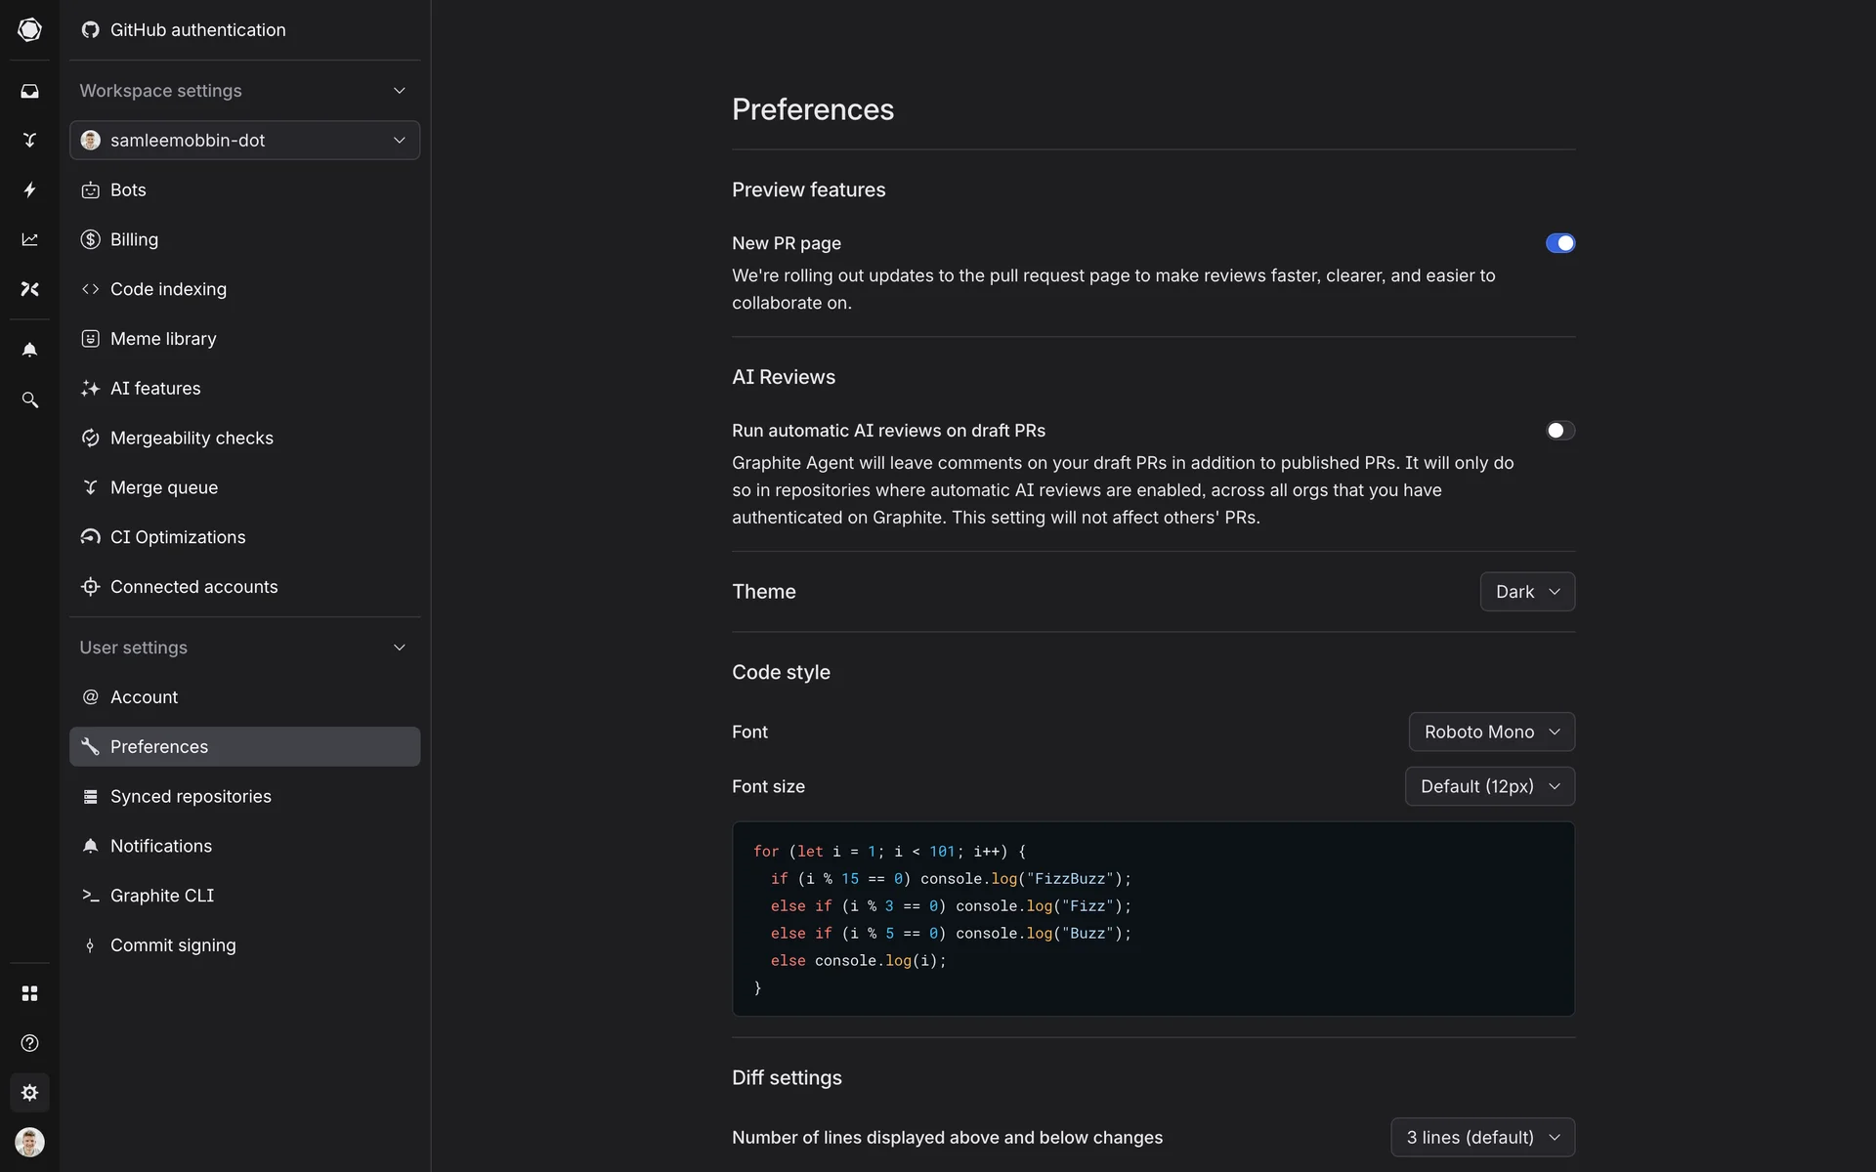The width and height of the screenshot is (1876, 1172).
Task: Open GitHub authentication link
Action: point(197,30)
